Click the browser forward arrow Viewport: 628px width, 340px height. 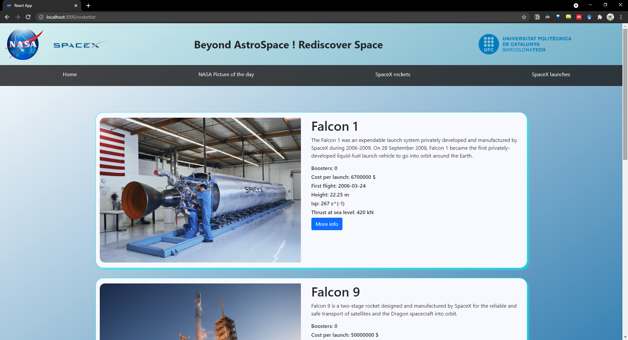pos(18,17)
